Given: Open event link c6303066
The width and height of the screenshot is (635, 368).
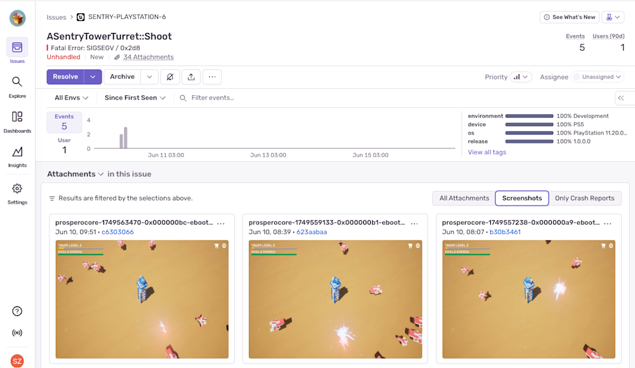Looking at the screenshot, I should click(x=117, y=232).
